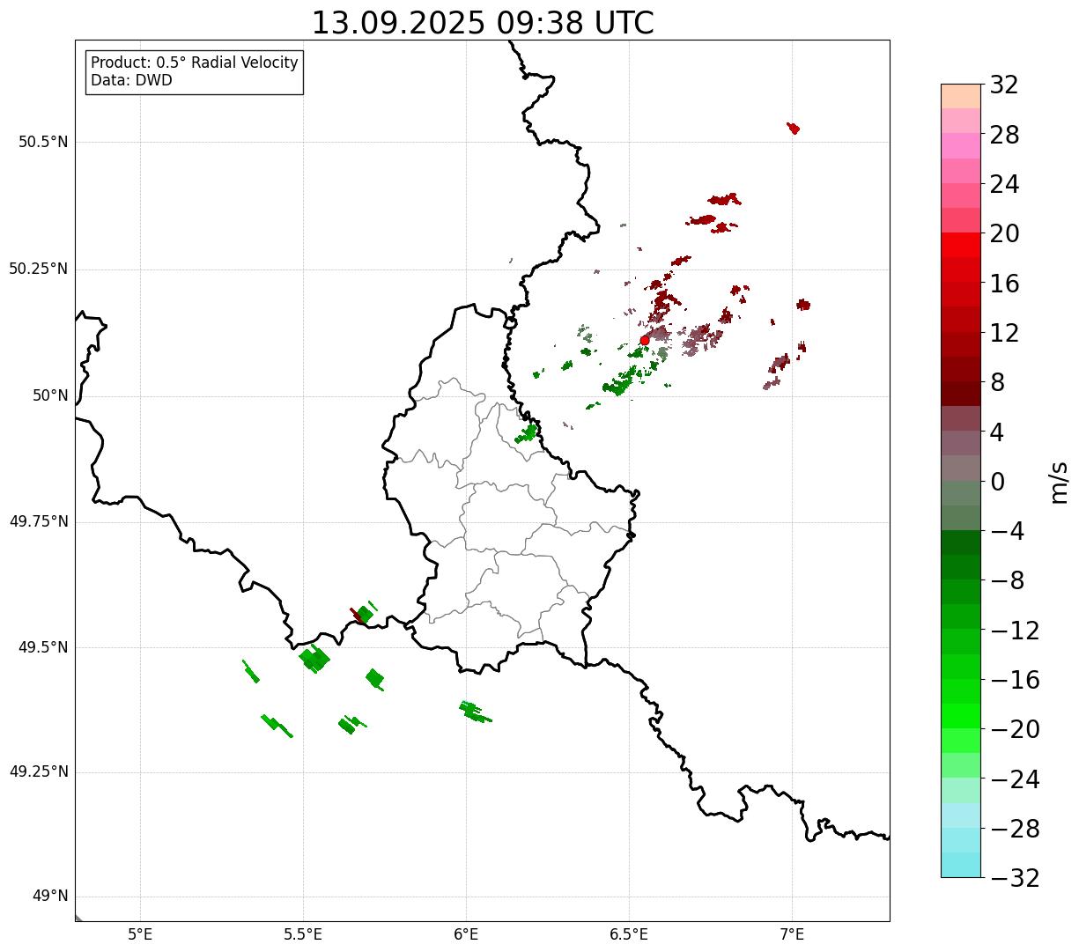Click the colorbar value −20
The image size is (1079, 952).
click(1015, 729)
